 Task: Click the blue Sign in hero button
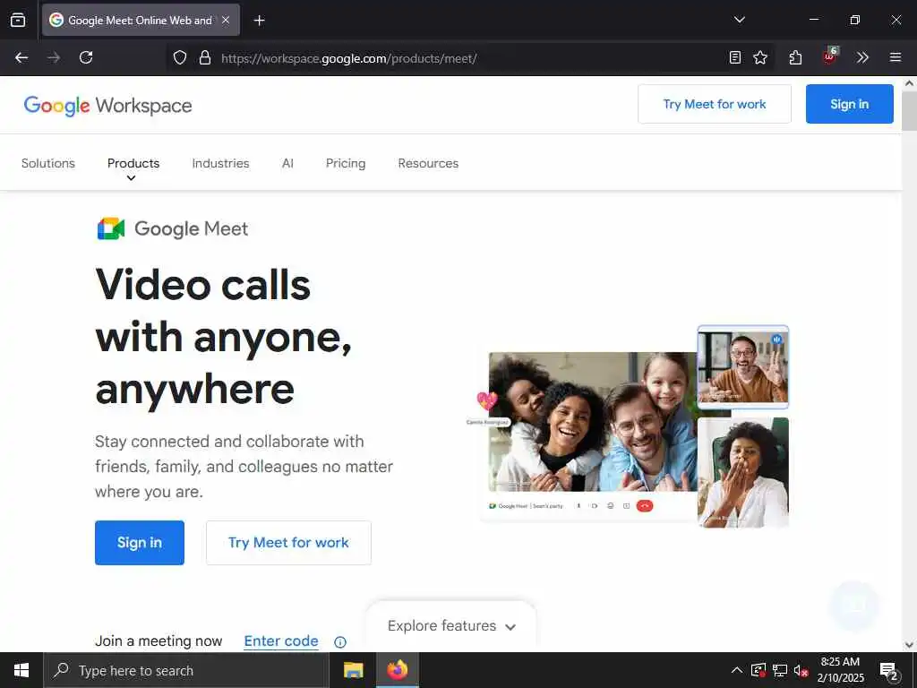tap(140, 543)
